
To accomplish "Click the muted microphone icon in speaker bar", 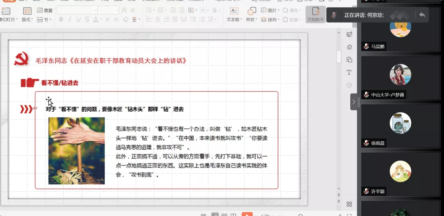I will 334,15.
